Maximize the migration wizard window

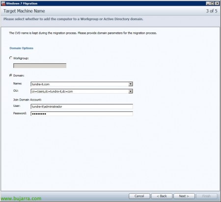(212, 3)
